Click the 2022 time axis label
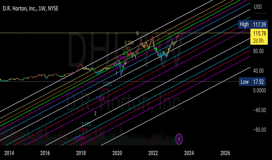Image resolution: width=272 pixels, height=160 pixels. (x=153, y=153)
